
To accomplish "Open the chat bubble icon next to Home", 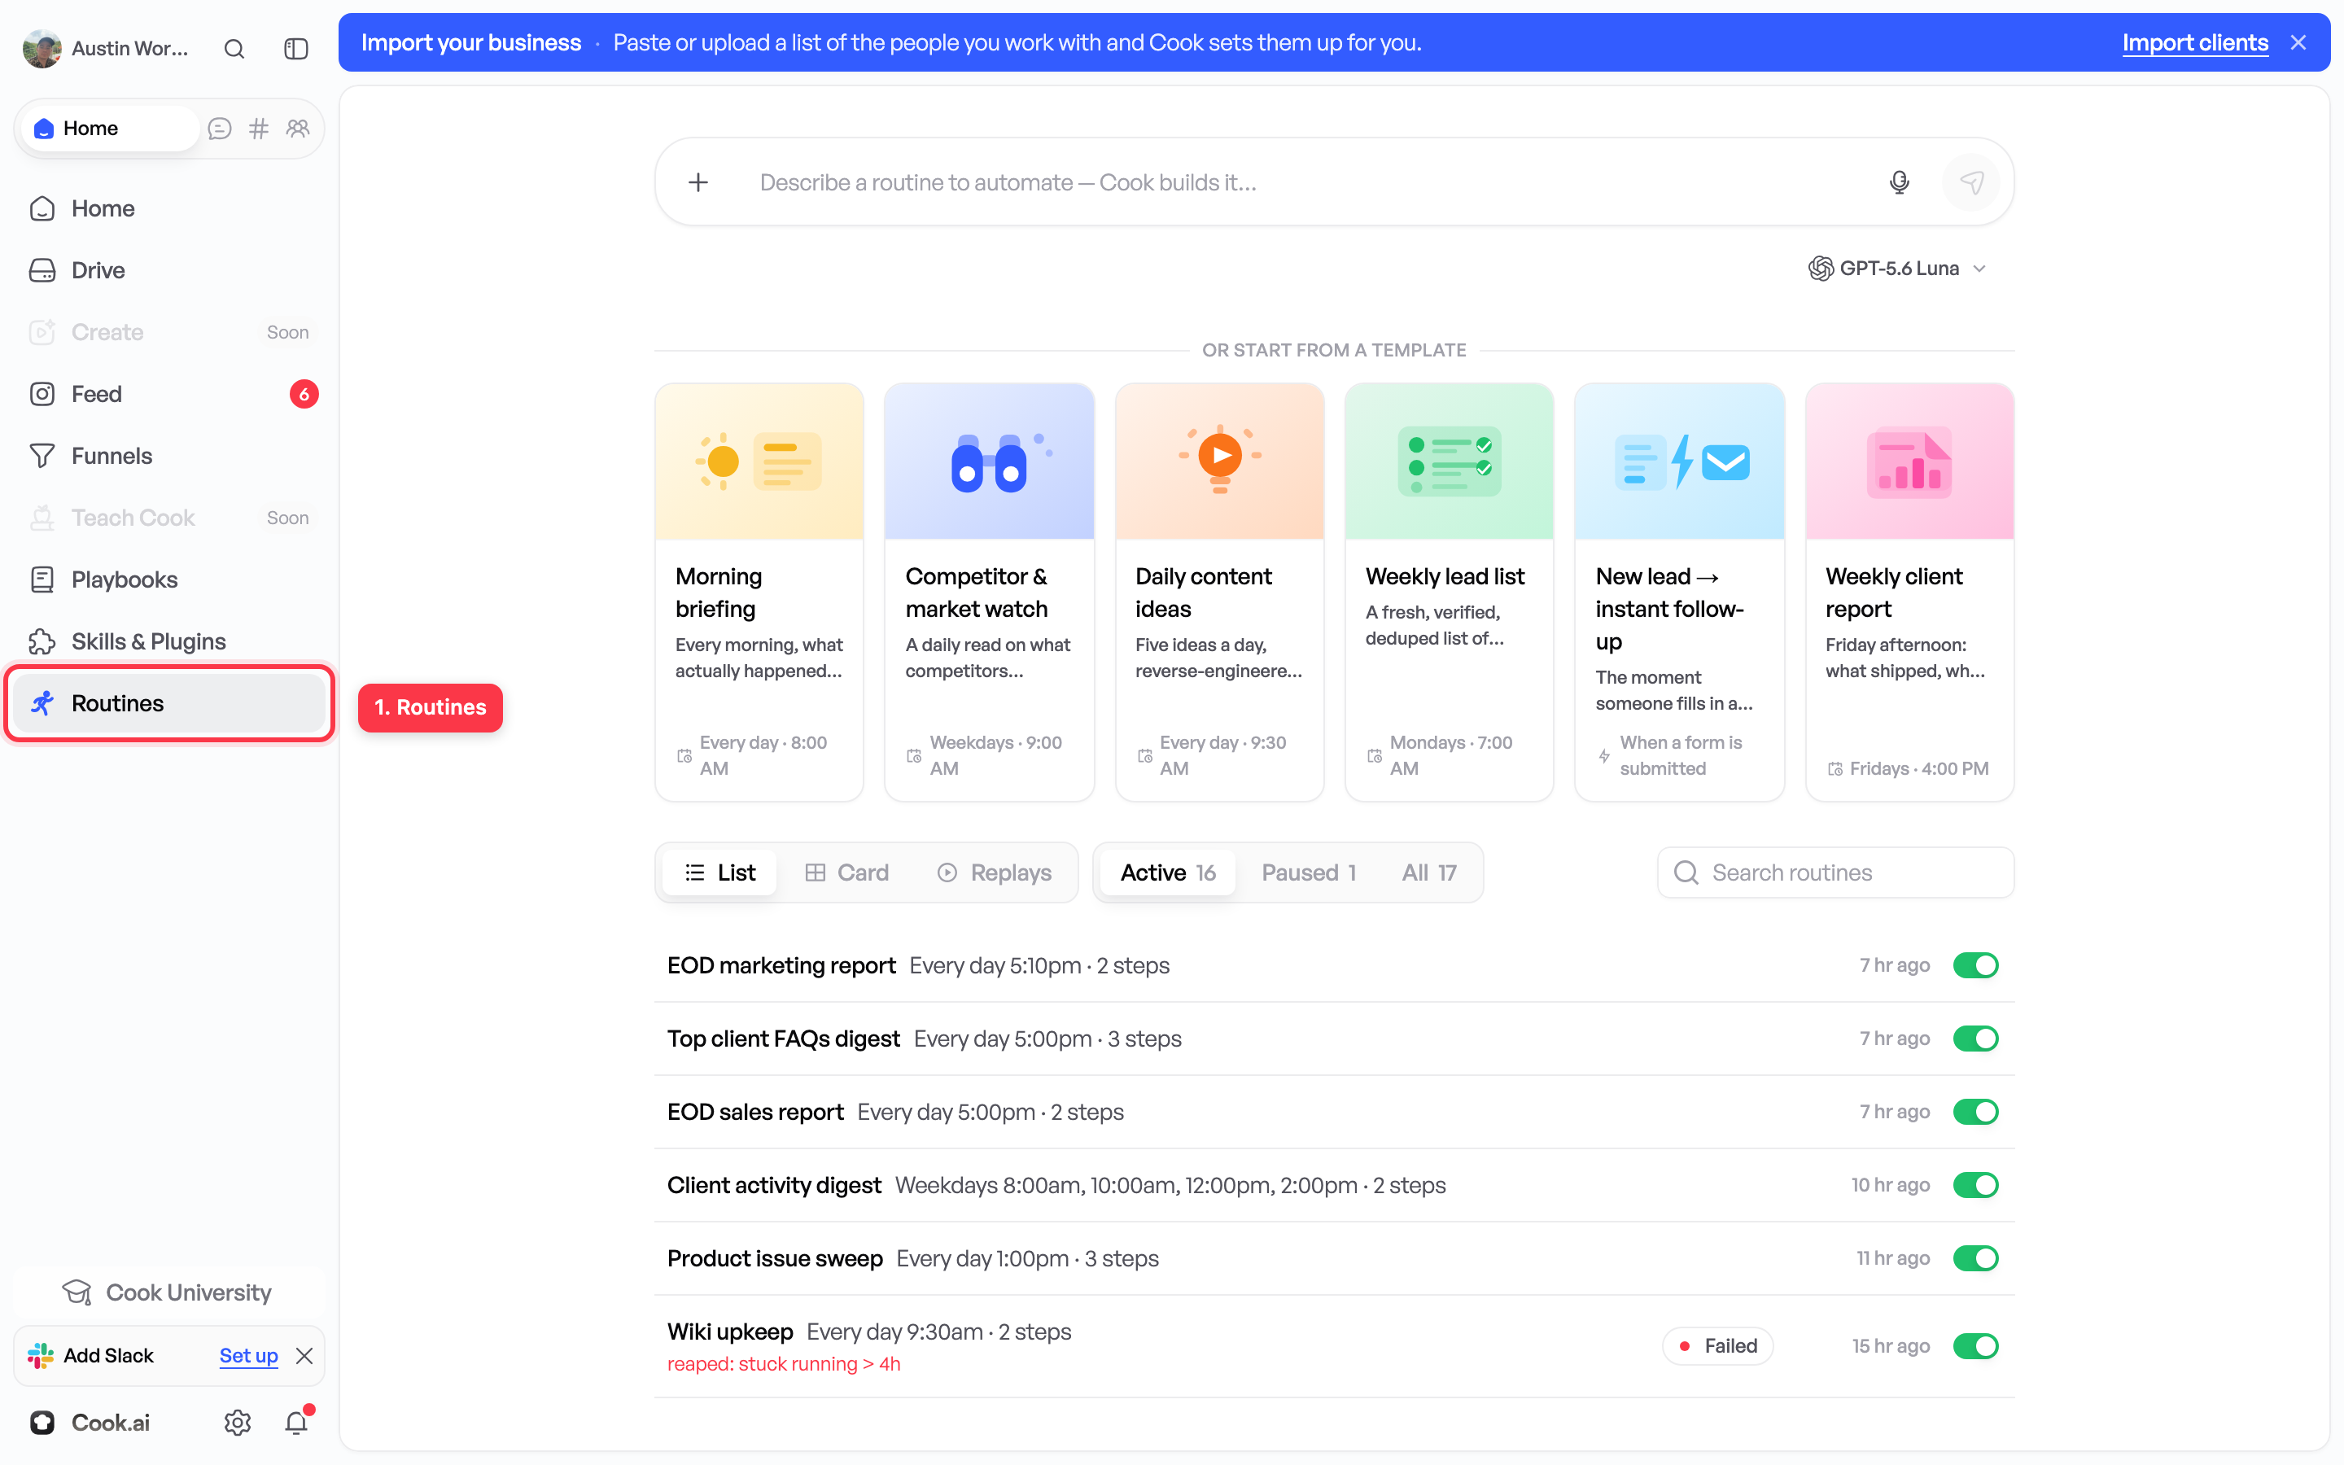I will click(x=220, y=128).
